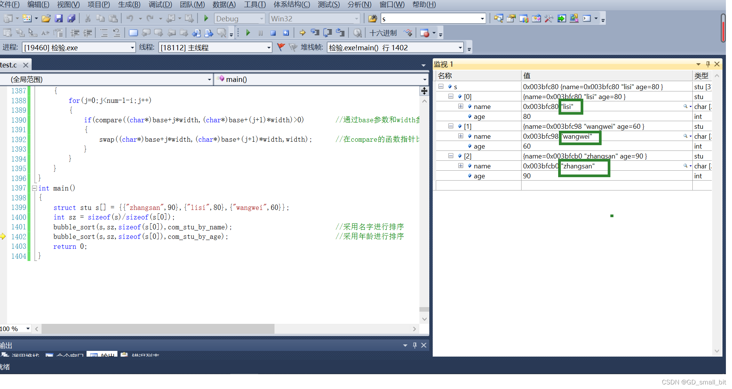This screenshot has height=389, width=732.
Task: Click the code editor horizontal scrollbar thumb
Action: point(158,328)
